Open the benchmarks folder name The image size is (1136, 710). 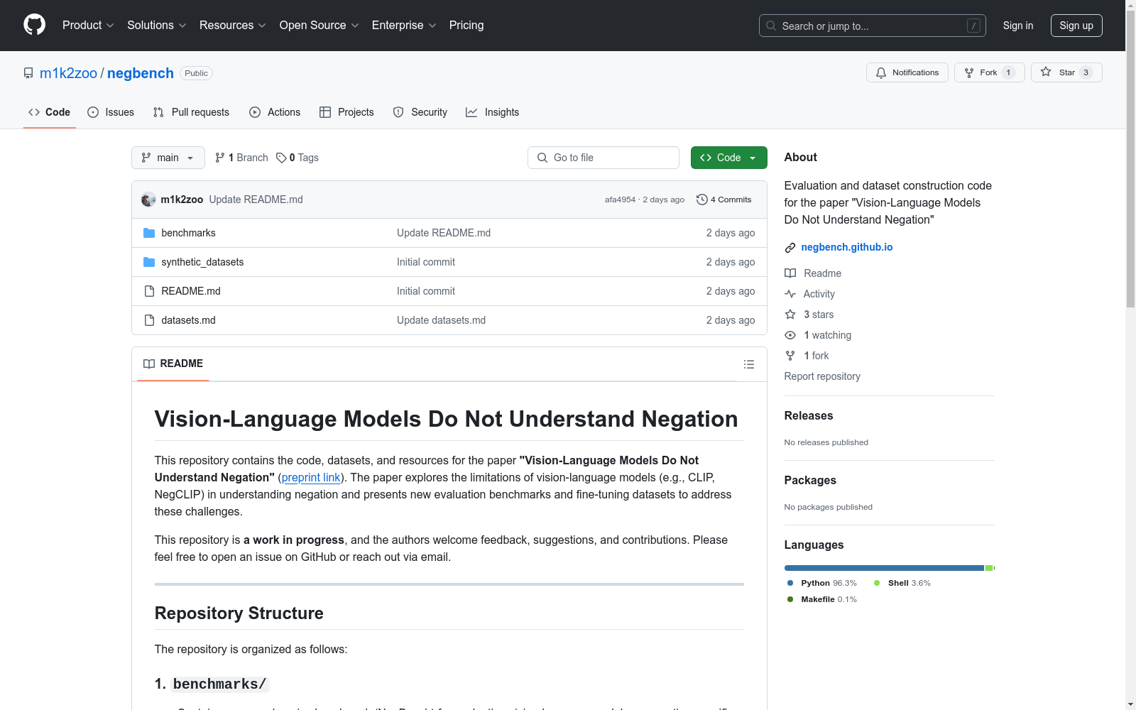coord(188,233)
